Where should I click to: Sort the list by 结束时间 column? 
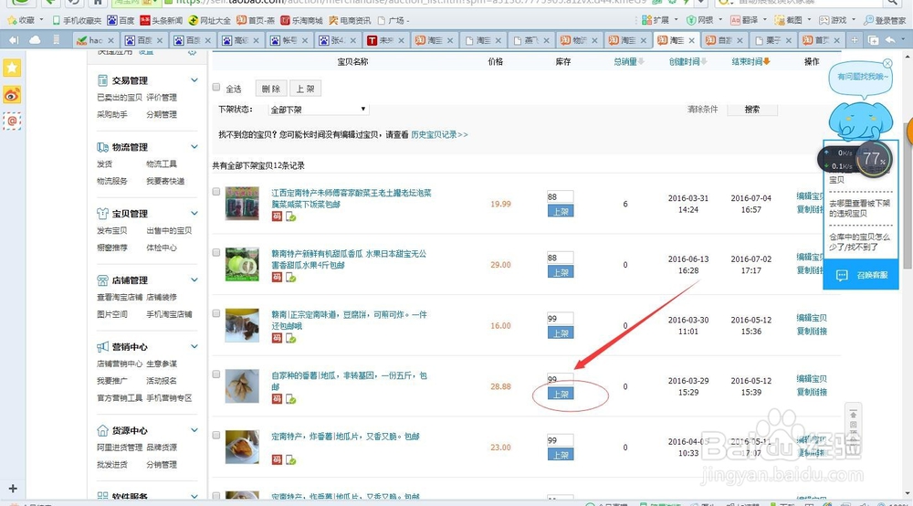pyautogui.click(x=750, y=62)
